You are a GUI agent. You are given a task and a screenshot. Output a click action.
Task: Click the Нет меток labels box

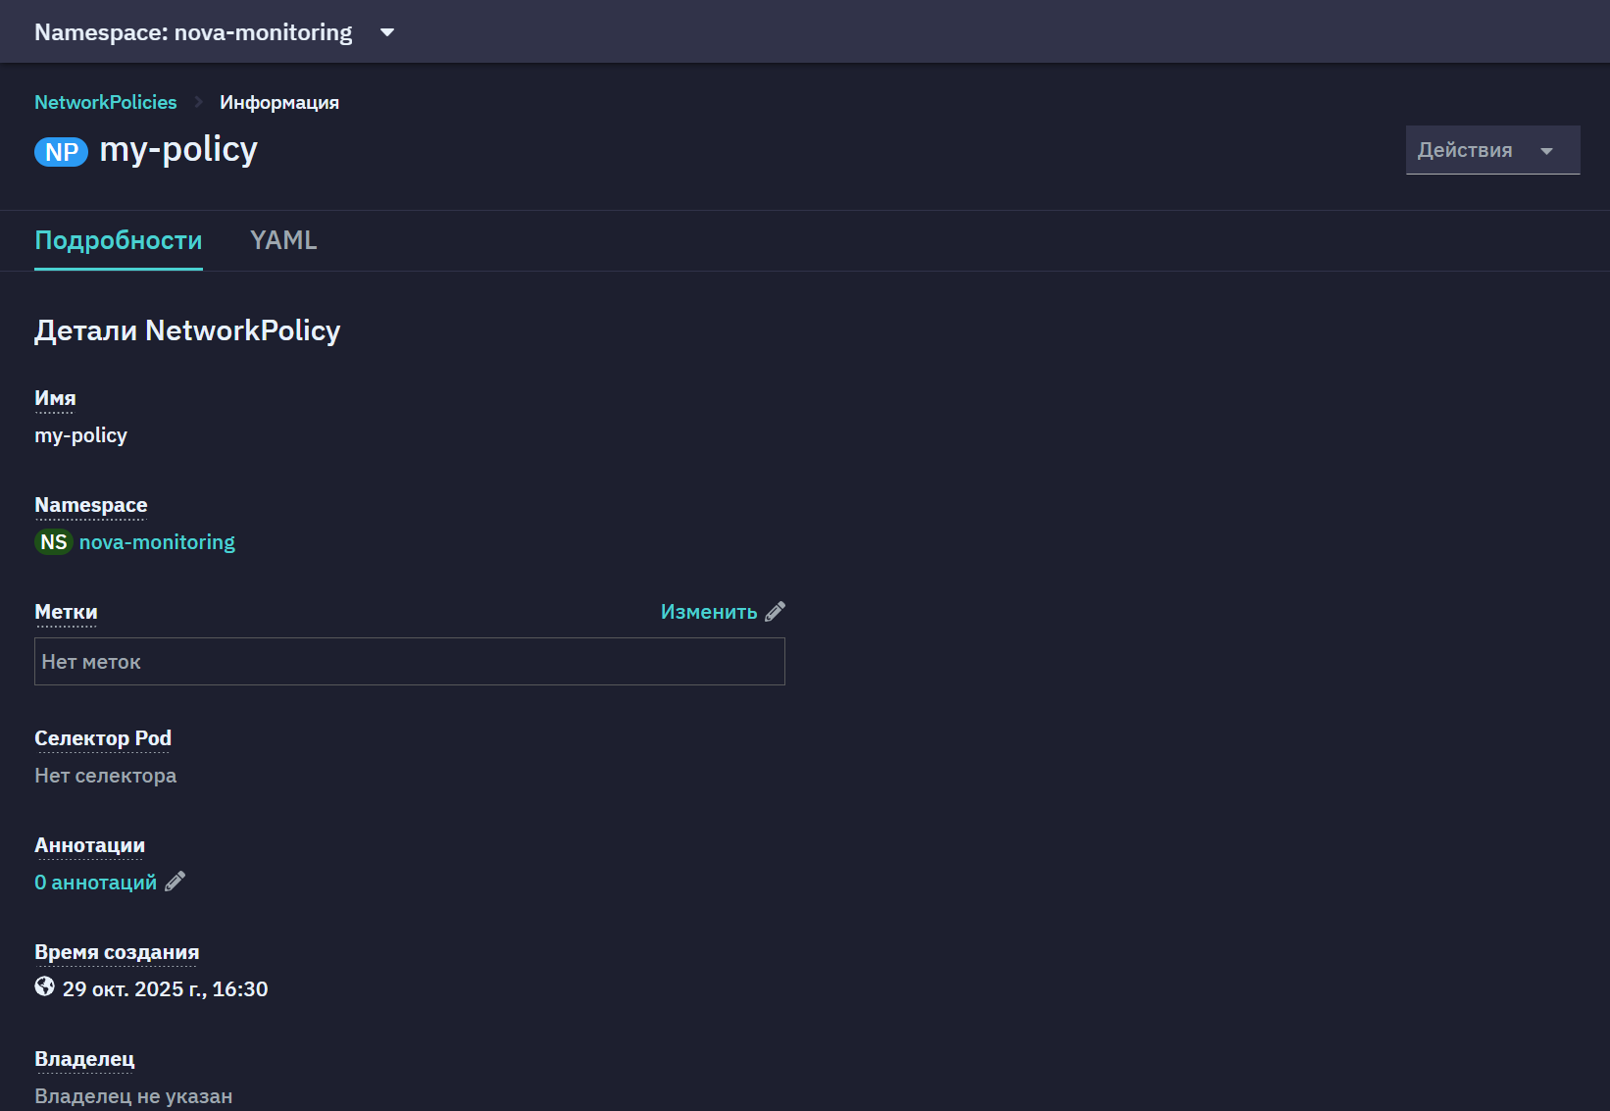click(410, 662)
